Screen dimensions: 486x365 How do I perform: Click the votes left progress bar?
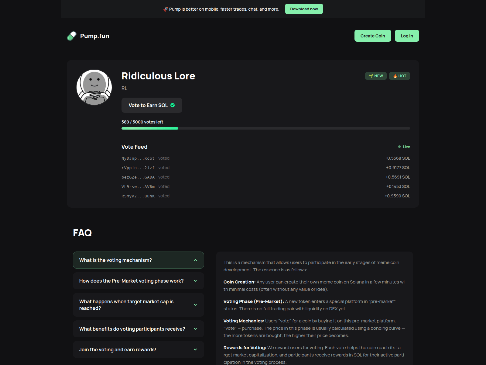coord(266,128)
